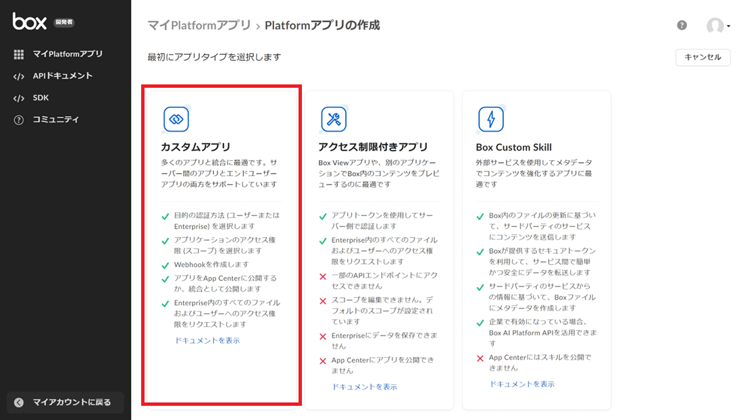Viewport: 747px width, 420px height.
Task: Open APIドキュメント using the code icon
Action: pyautogui.click(x=17, y=76)
